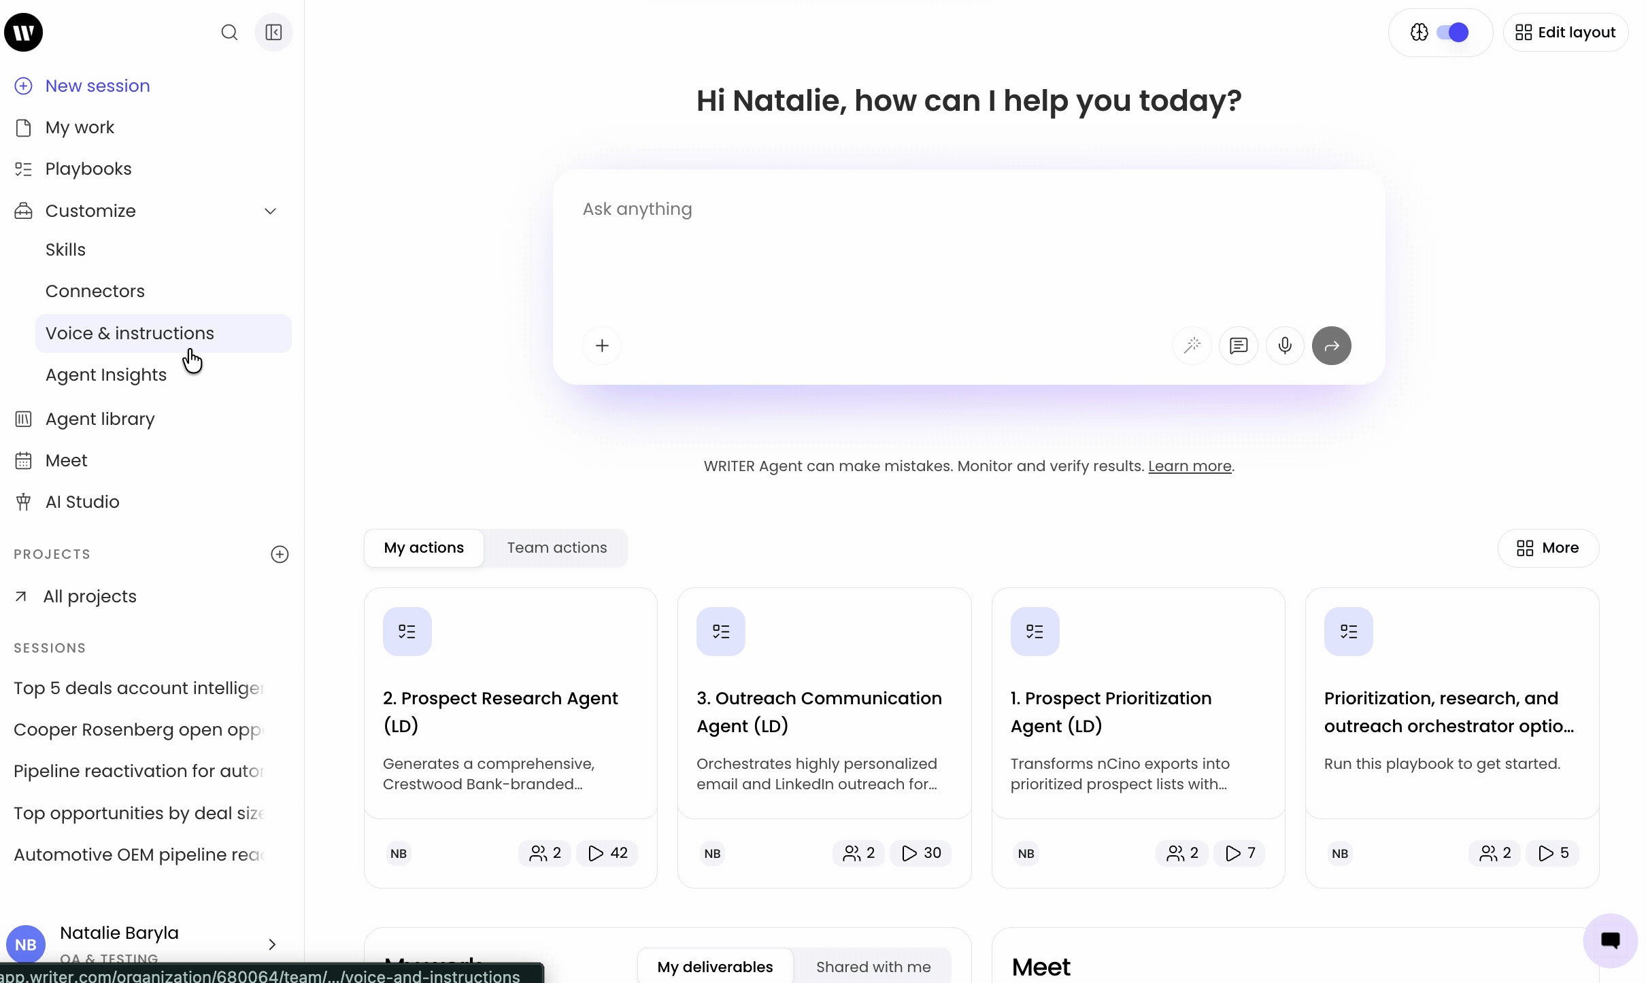Open My work in sidebar
1646x983 pixels.
[x=80, y=128]
